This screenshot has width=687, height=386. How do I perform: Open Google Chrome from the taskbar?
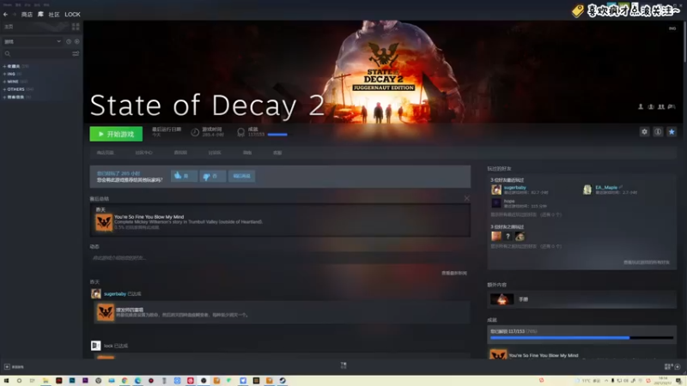coord(125,381)
